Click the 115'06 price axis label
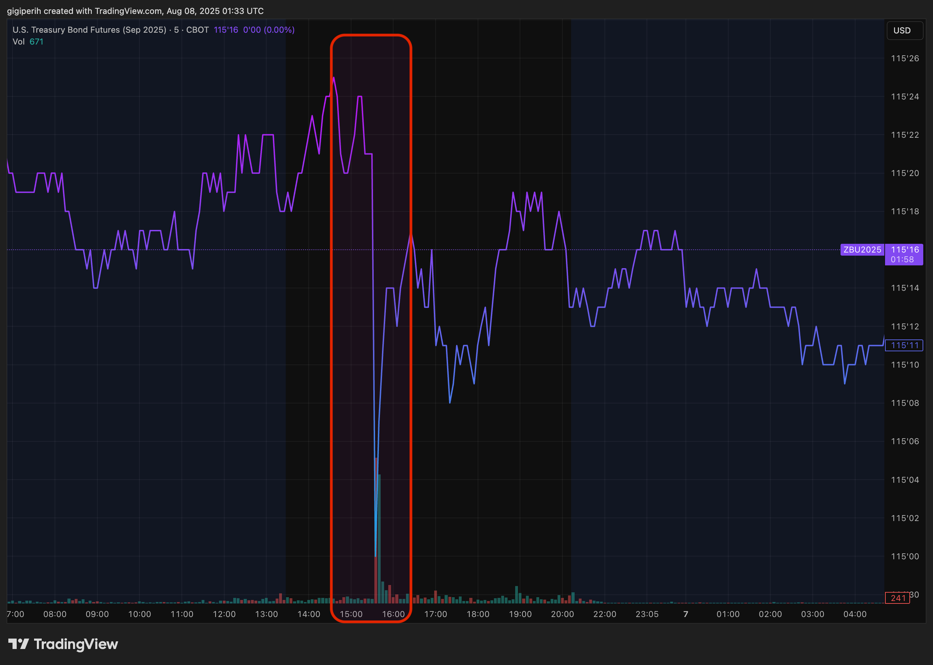The image size is (933, 665). pyautogui.click(x=905, y=441)
